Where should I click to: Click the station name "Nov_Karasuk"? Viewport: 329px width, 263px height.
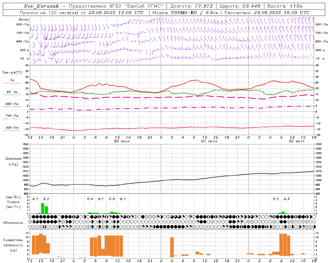(41, 6)
